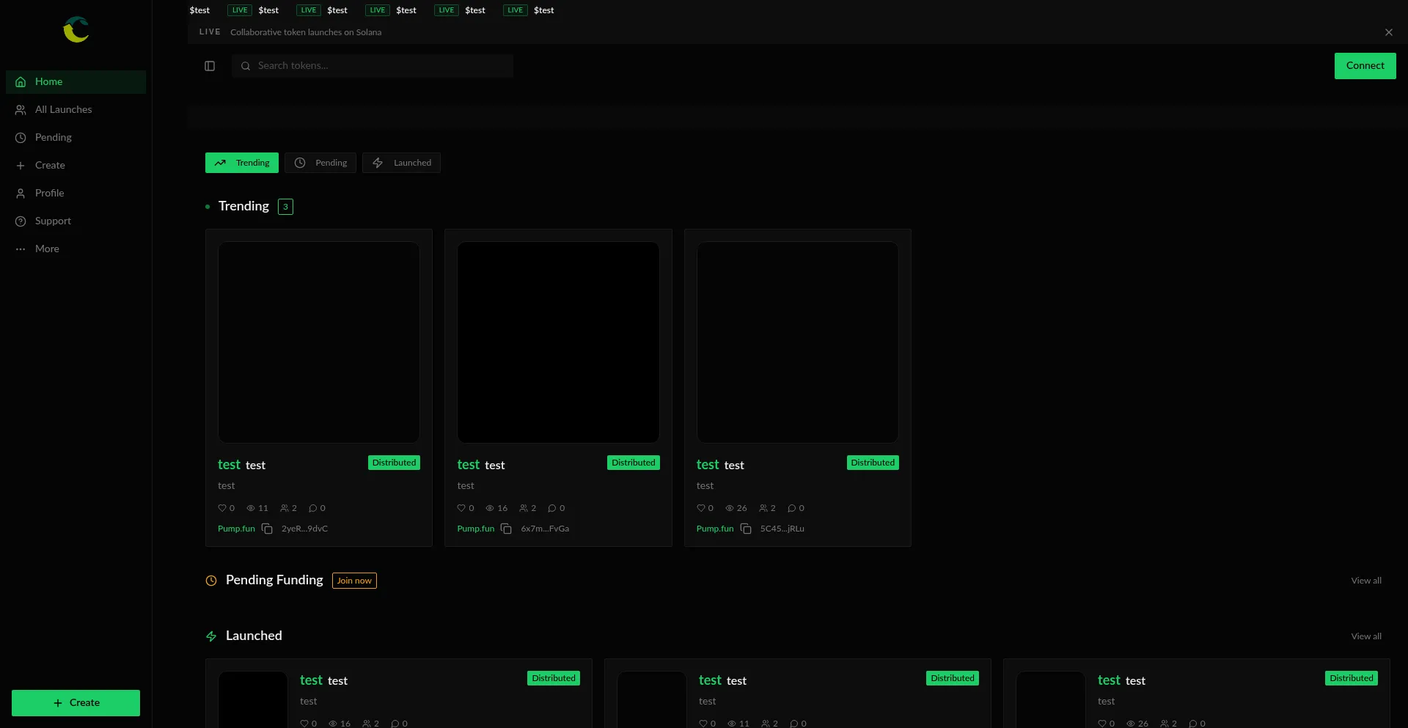1408x728 pixels.
Task: Switch to the Launched filter tab
Action: 401,163
